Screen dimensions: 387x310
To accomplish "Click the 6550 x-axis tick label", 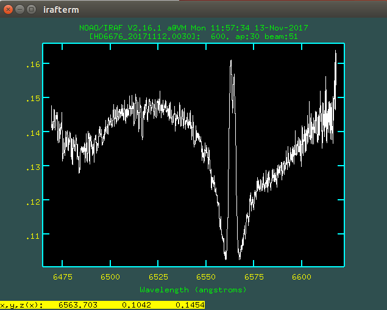I will click(206, 277).
